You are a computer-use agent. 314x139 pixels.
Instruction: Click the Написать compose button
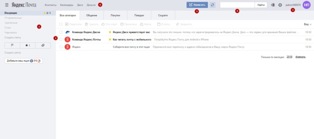click(197, 5)
